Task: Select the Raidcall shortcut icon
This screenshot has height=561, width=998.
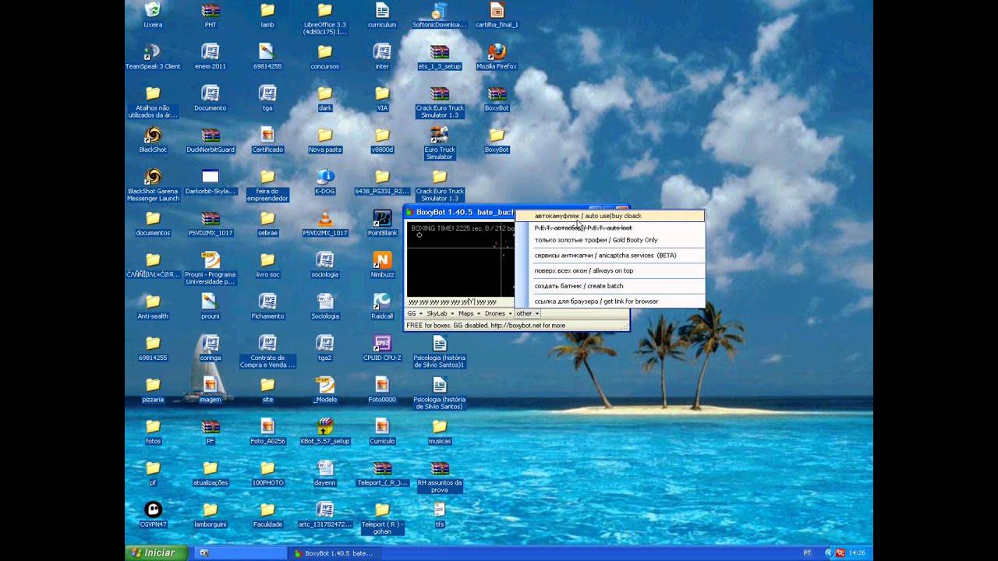Action: pos(382,302)
